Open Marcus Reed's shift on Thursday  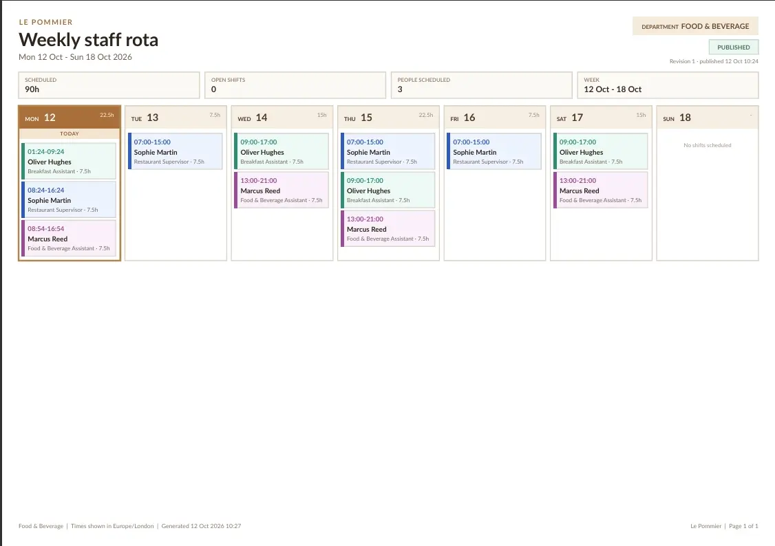coord(388,228)
